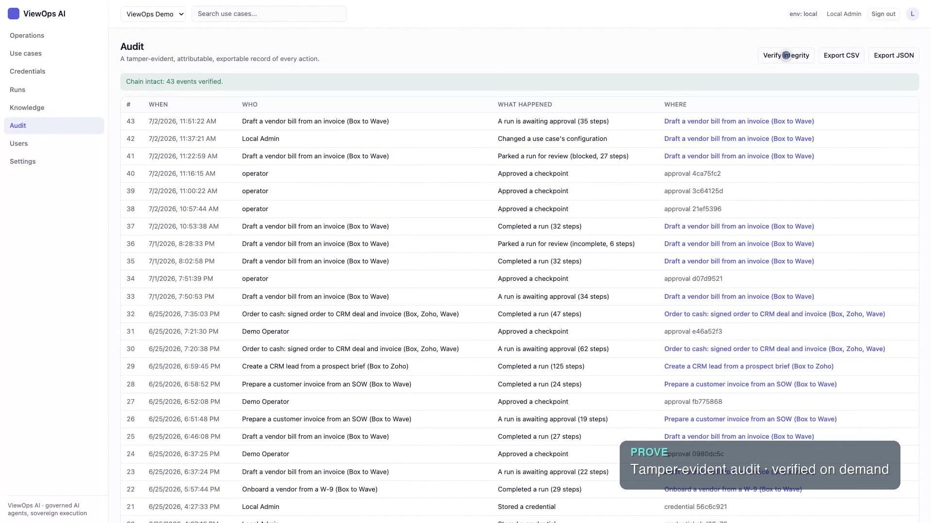This screenshot has width=931, height=523.
Task: Open the vendor bill link in row 25
Action: point(739,436)
